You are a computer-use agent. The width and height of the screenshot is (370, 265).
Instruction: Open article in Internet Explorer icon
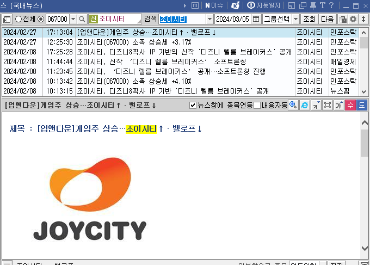tap(304, 105)
